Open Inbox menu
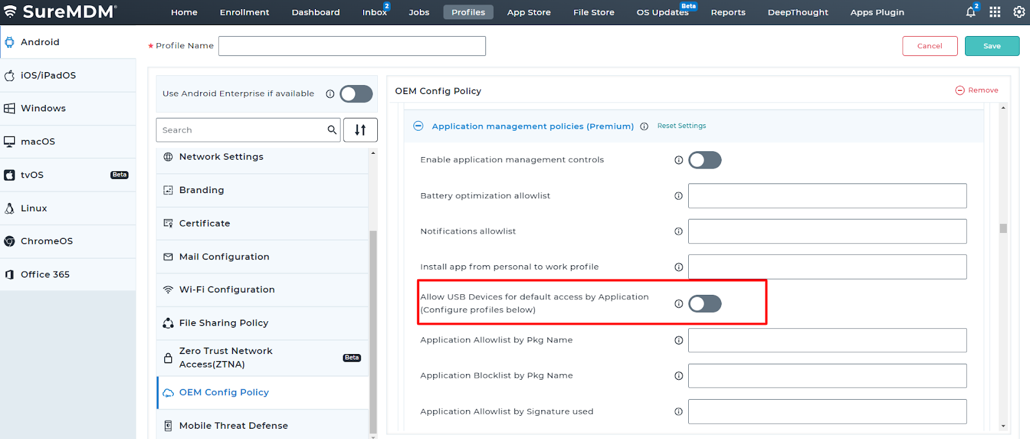This screenshot has width=1030, height=439. (375, 12)
